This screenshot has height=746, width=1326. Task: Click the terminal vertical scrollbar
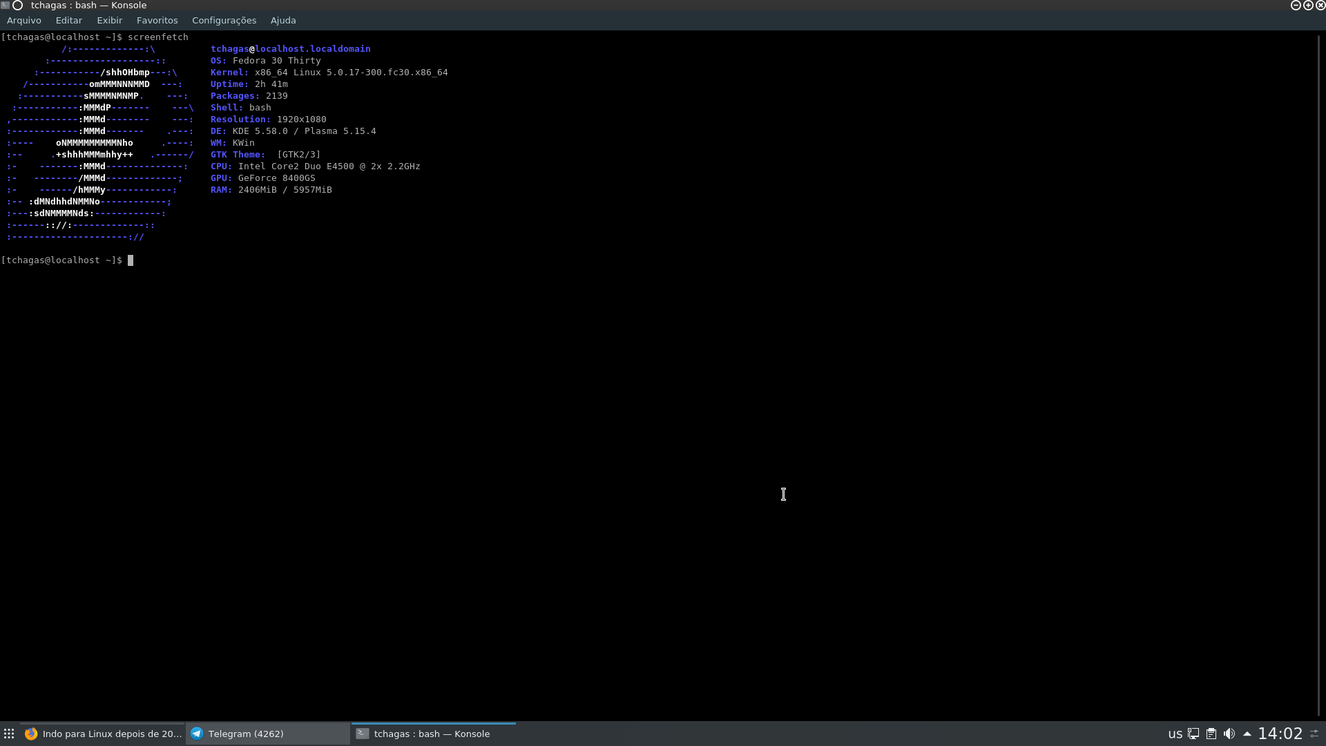(1319, 375)
